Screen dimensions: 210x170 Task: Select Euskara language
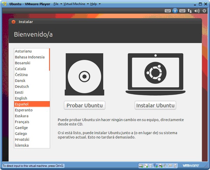click(x=31, y=116)
